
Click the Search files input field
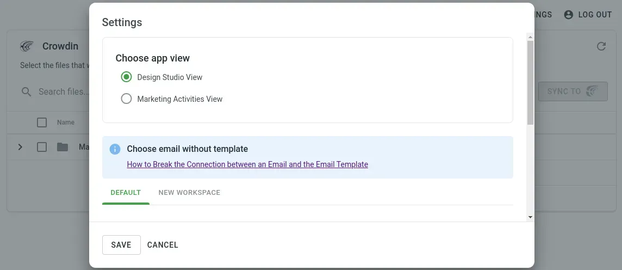coord(63,91)
